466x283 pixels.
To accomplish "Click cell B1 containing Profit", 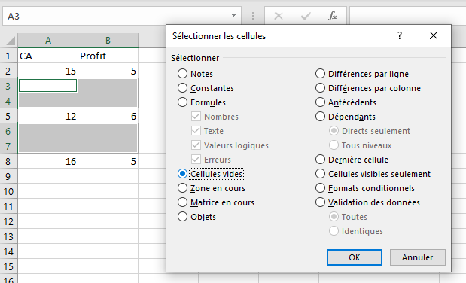I will click(x=108, y=56).
